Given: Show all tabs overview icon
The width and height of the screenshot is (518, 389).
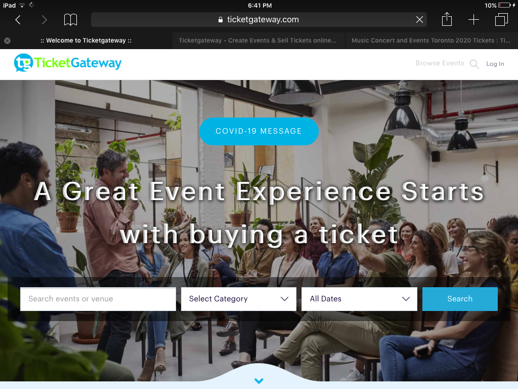Looking at the screenshot, I should pos(501,20).
